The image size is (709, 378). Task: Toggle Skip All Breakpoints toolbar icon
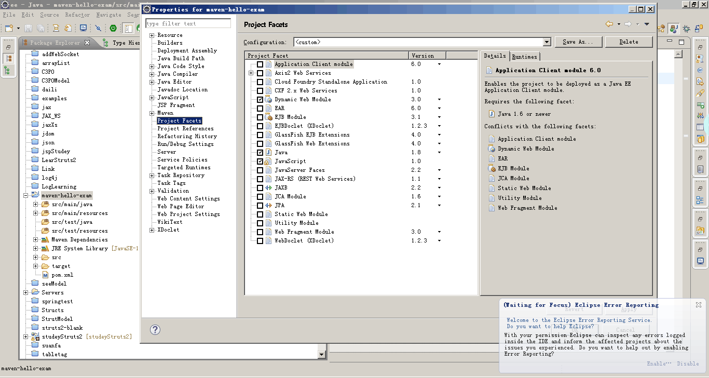coord(98,28)
